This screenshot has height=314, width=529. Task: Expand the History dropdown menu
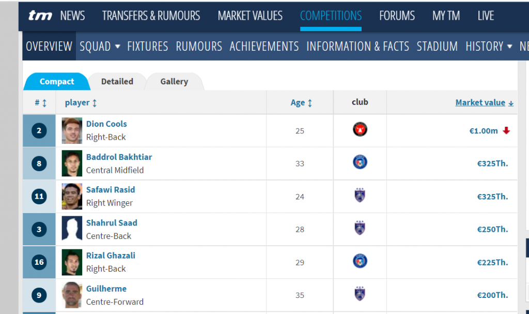(489, 47)
